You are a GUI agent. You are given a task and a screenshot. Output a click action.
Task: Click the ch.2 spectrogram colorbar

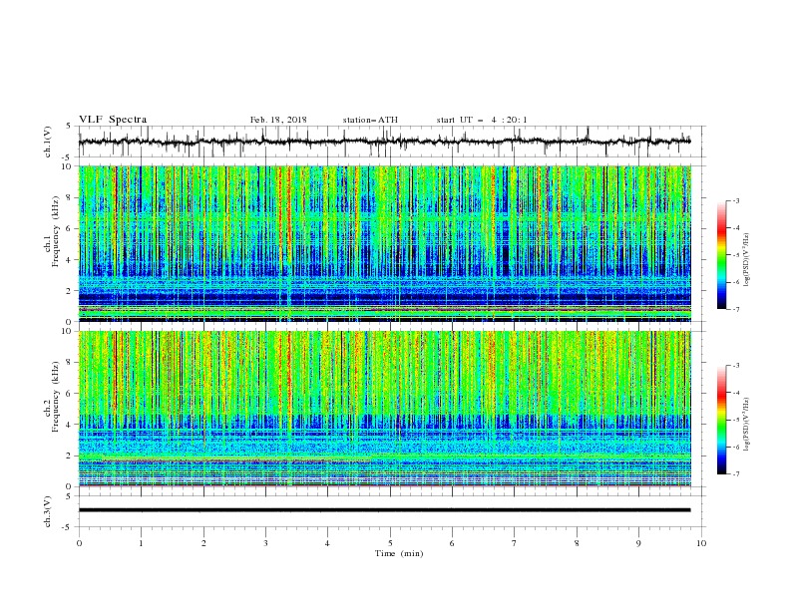pos(721,420)
